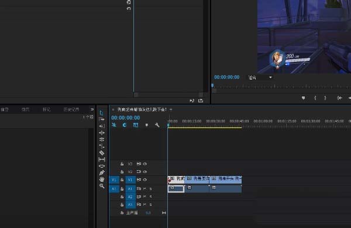
Task: Open timeline display settings wrench
Action: pos(157,125)
